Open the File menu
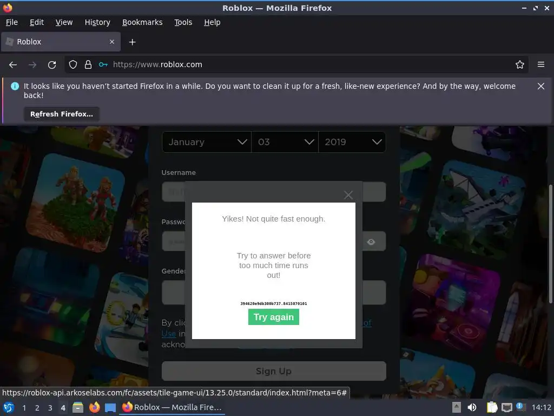Image resolution: width=554 pixels, height=416 pixels. (12, 22)
